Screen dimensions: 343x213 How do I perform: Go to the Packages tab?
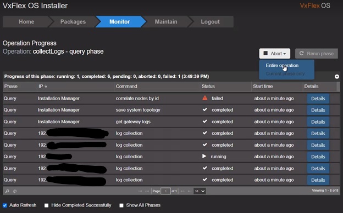(x=73, y=21)
